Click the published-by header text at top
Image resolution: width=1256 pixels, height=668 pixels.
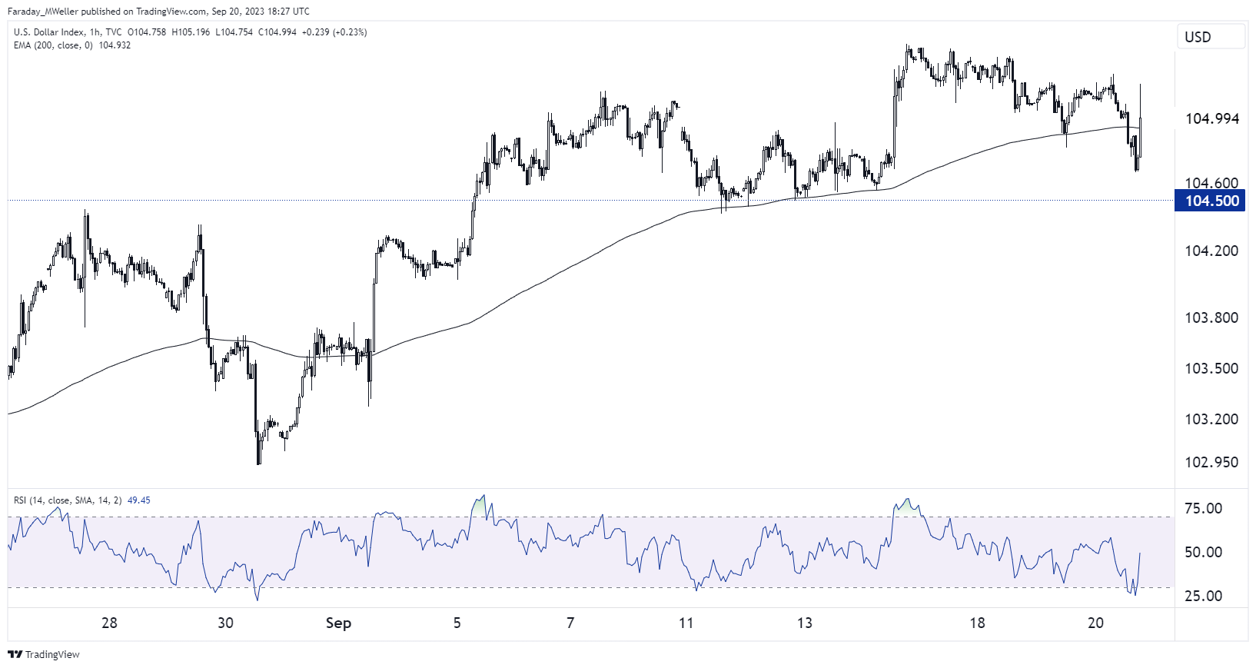tap(158, 12)
